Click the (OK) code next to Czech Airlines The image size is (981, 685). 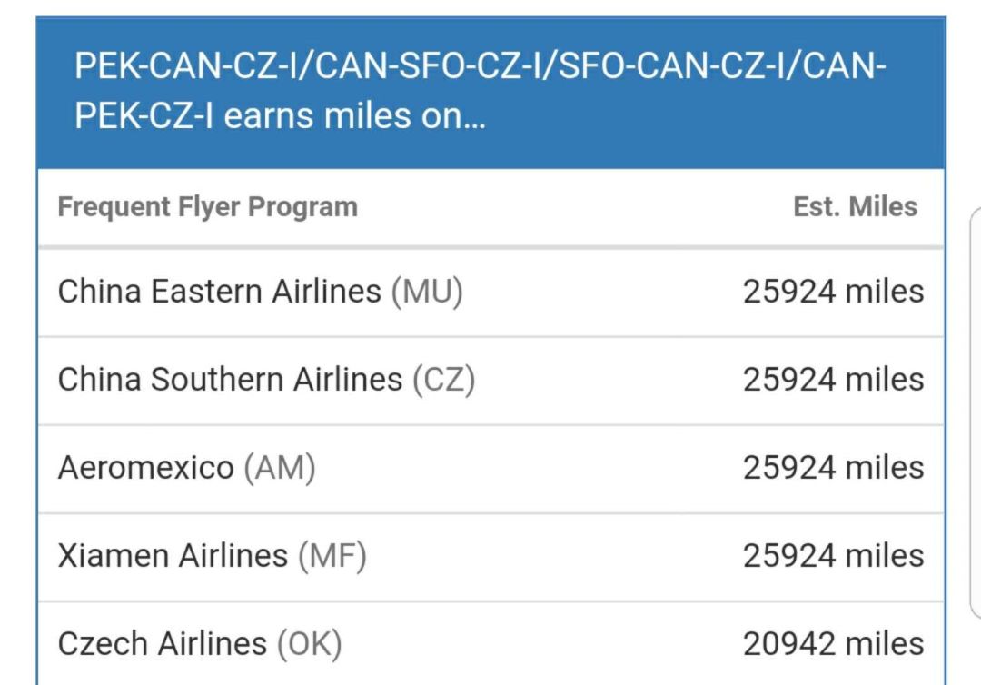[x=309, y=644]
